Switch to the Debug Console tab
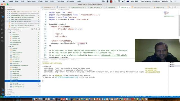The height and width of the screenshot is (101, 180). 64,60
